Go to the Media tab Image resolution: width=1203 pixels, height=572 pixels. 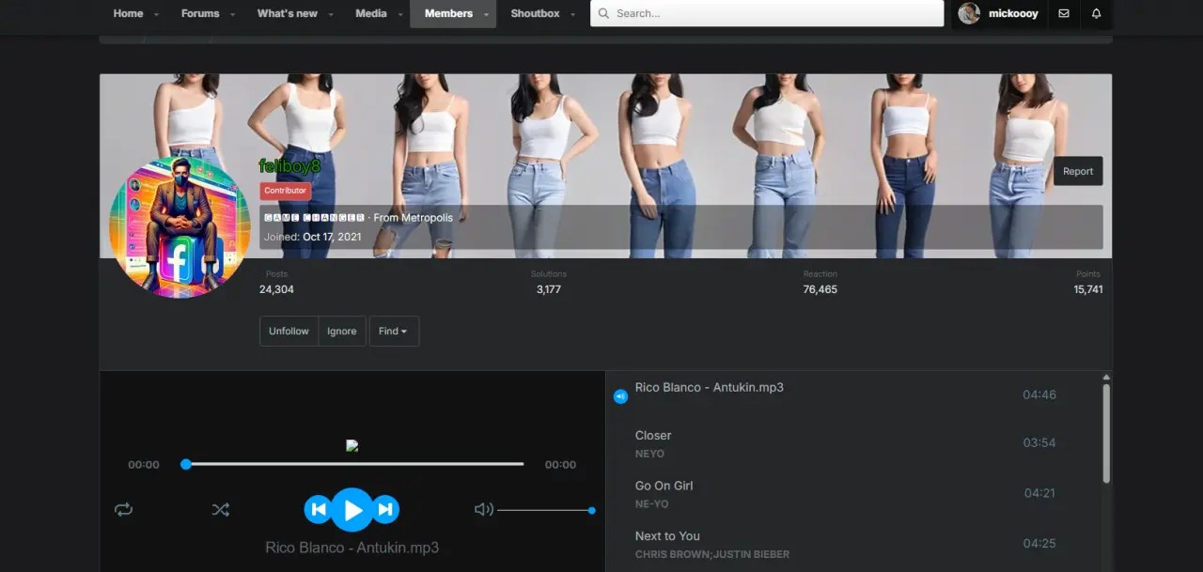pyautogui.click(x=371, y=13)
